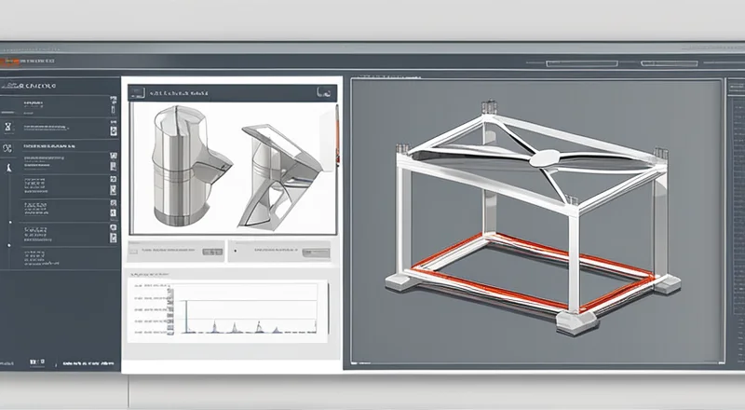The height and width of the screenshot is (410, 745).
Task: Click the icon at the right of the preview header
Action: [324, 92]
